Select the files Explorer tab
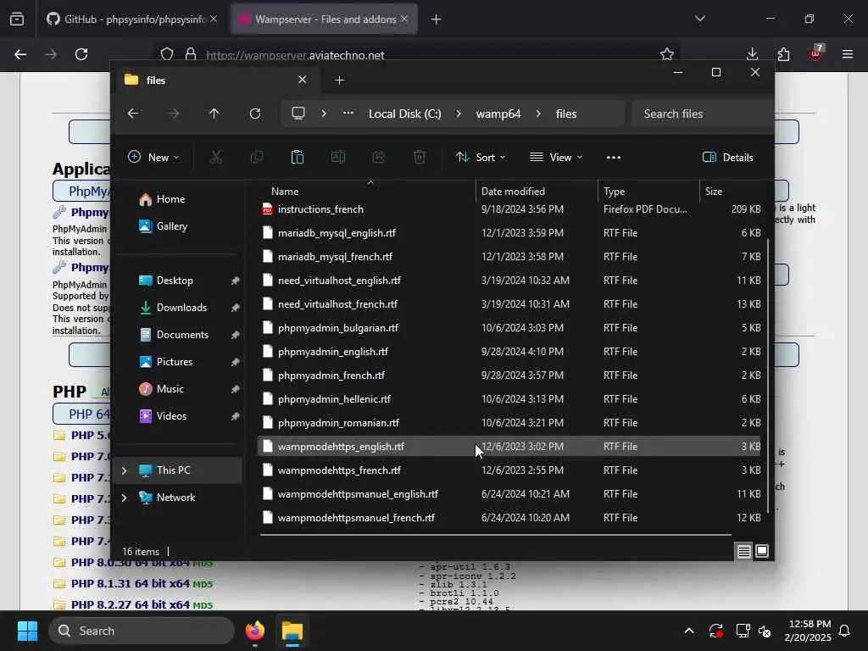This screenshot has width=868, height=651. (x=216, y=81)
